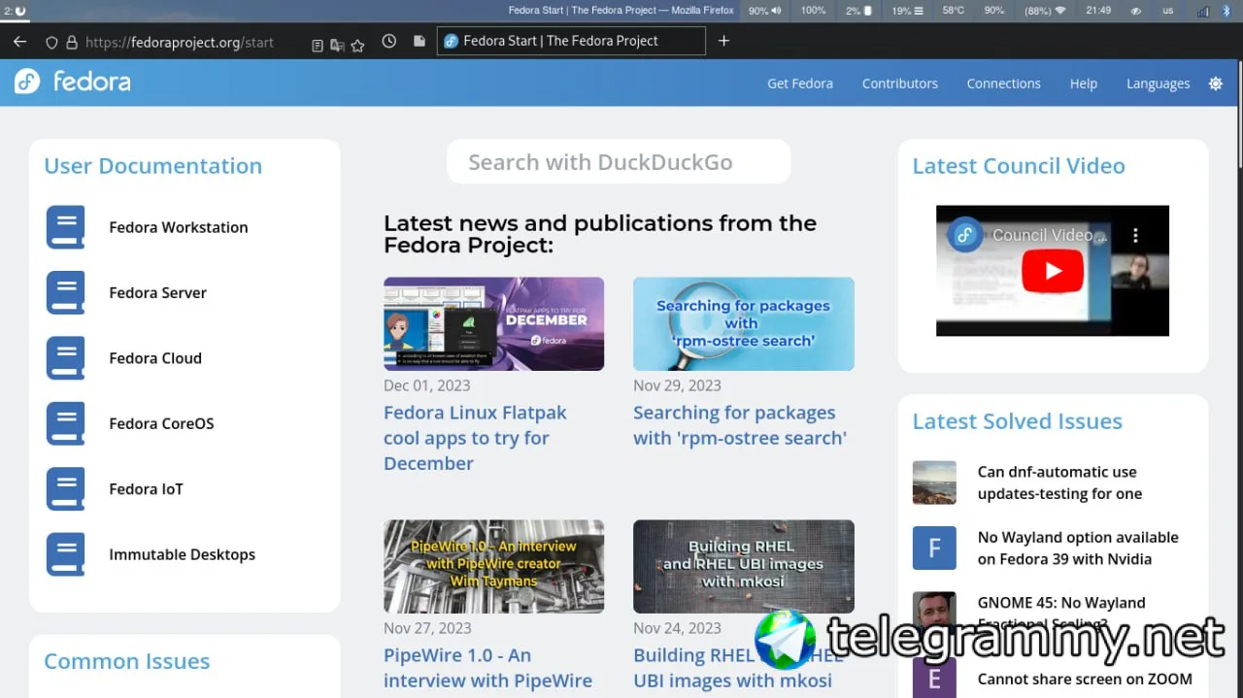Viewport: 1243px width, 698px height.
Task: View site security padlock info
Action: 71,43
